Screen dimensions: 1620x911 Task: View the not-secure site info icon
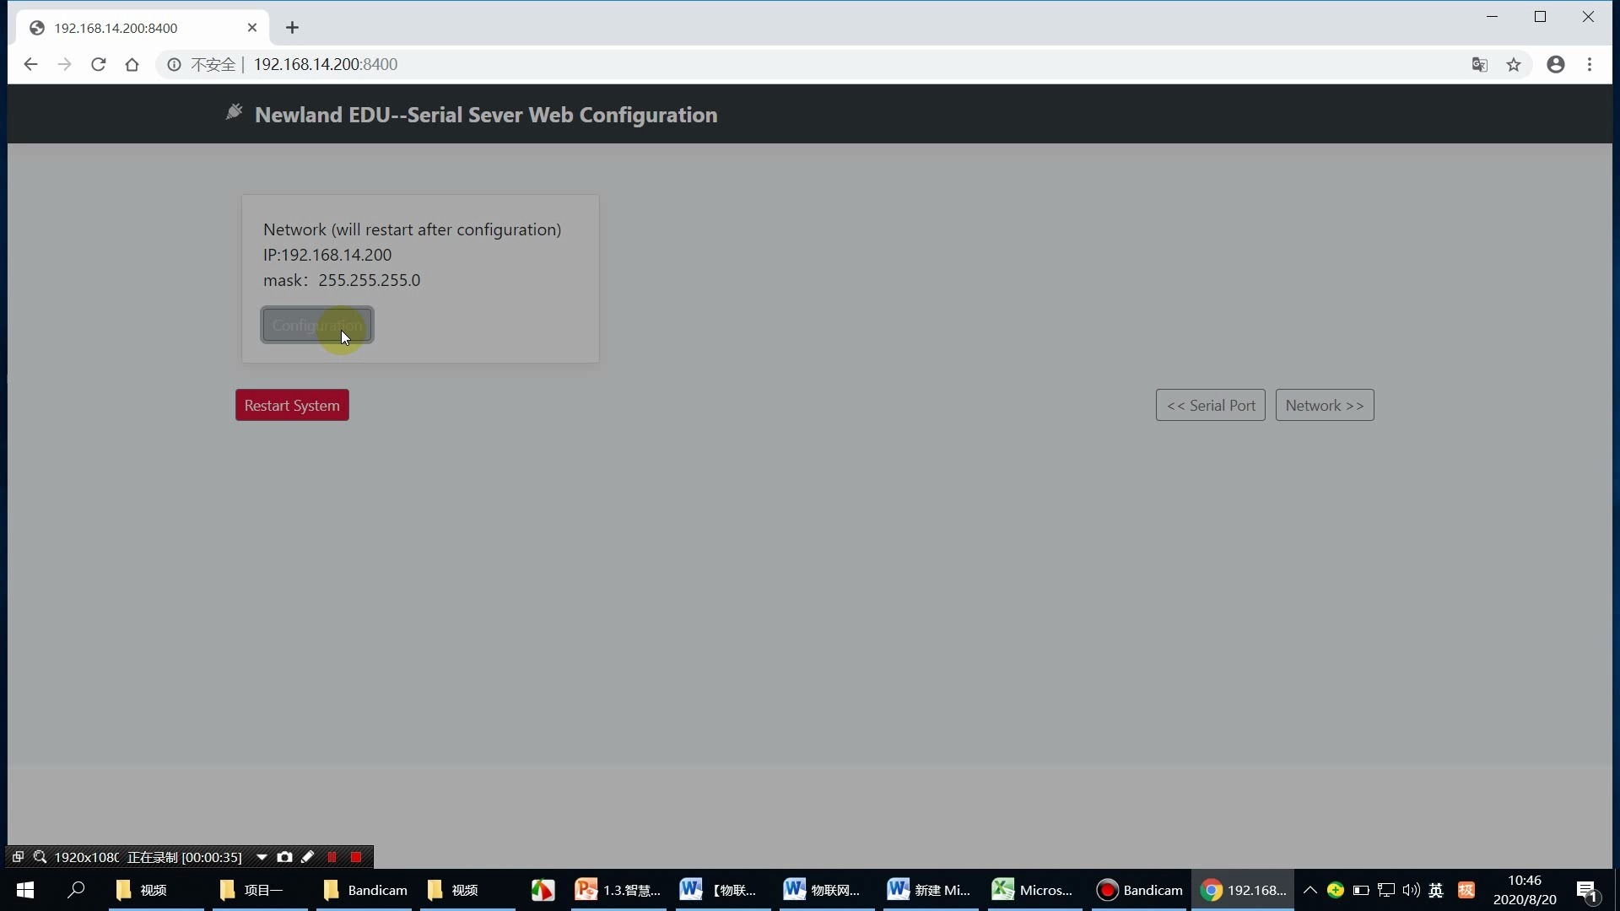[174, 65]
